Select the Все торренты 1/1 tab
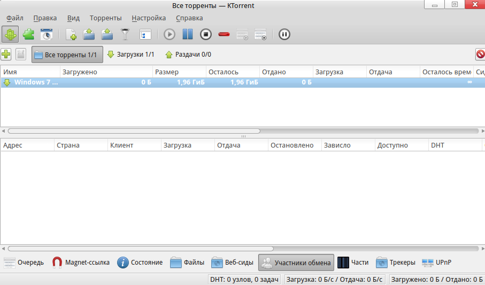The height and width of the screenshot is (285, 485). click(x=67, y=55)
